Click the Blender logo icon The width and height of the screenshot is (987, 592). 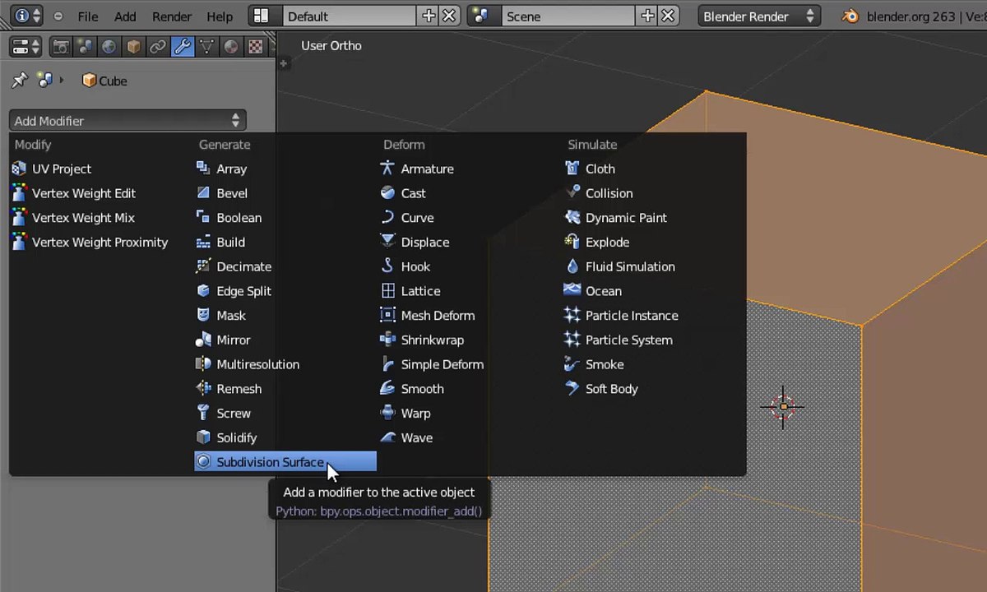tap(850, 16)
